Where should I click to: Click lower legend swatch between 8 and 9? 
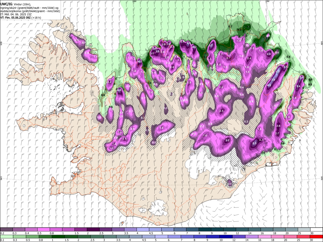[x=200, y=236]
